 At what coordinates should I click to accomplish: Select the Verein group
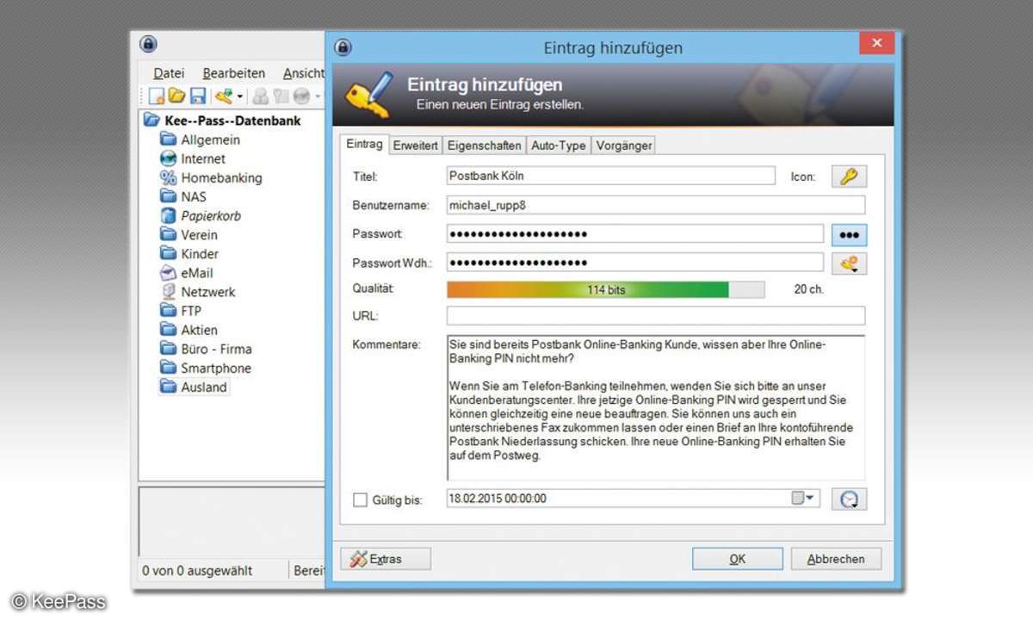[189, 234]
